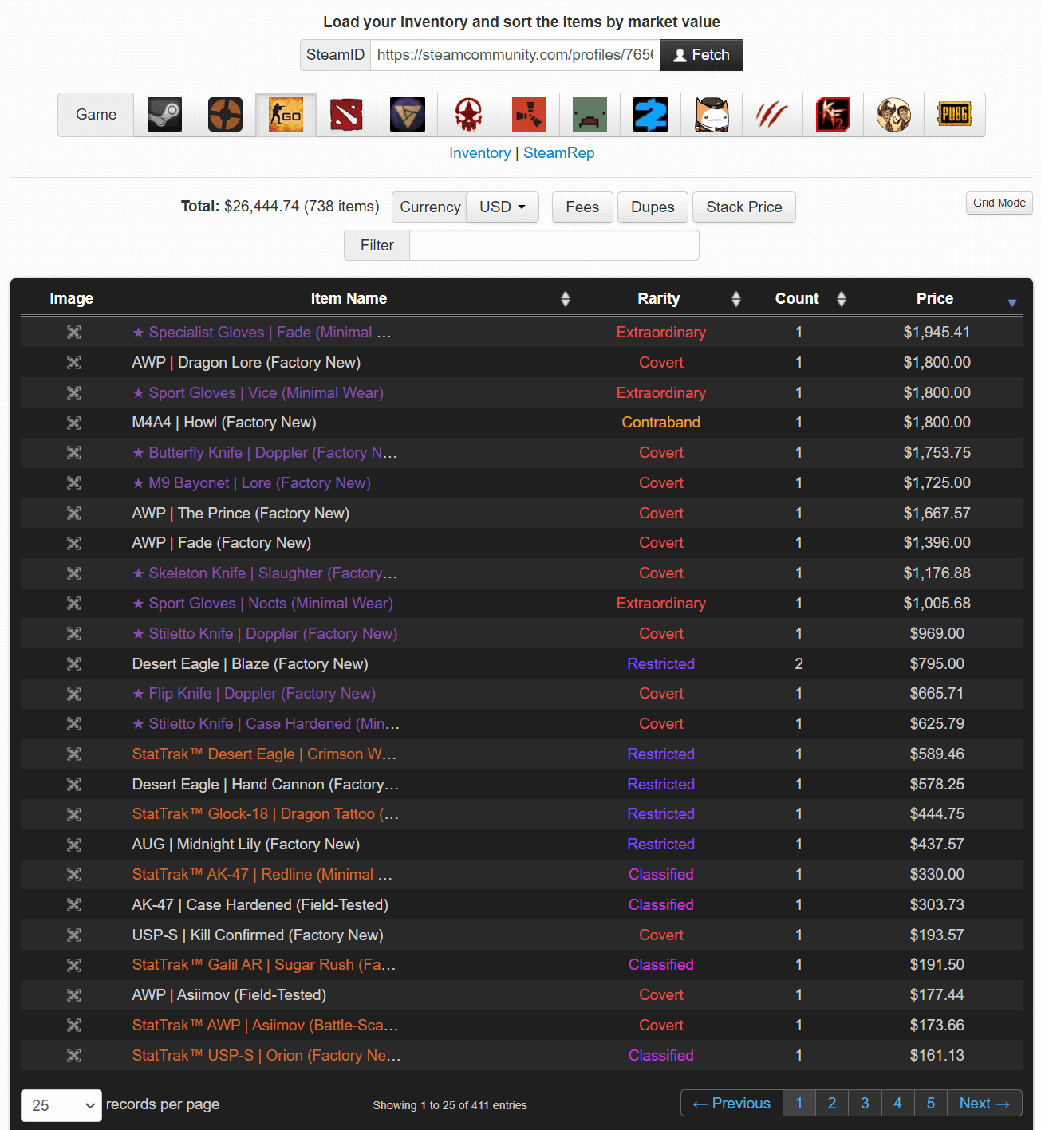This screenshot has width=1041, height=1130.
Task: Select the Steam game icon
Action: (x=164, y=115)
